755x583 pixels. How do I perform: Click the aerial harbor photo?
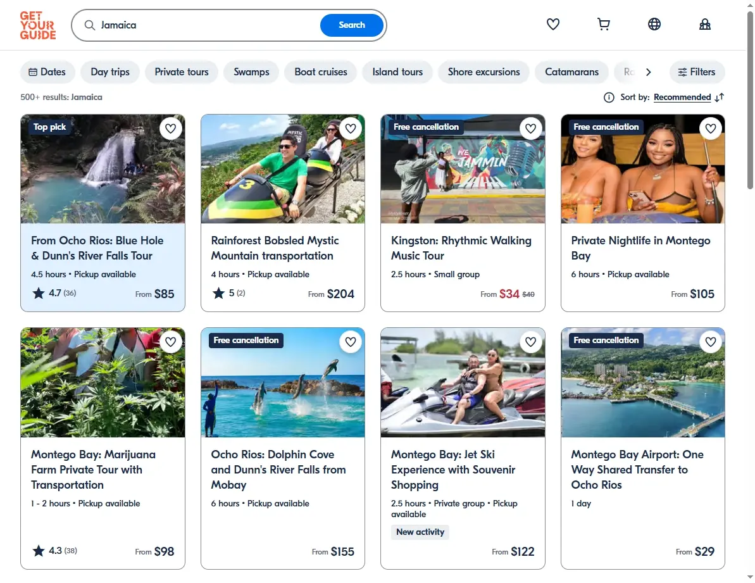click(643, 383)
